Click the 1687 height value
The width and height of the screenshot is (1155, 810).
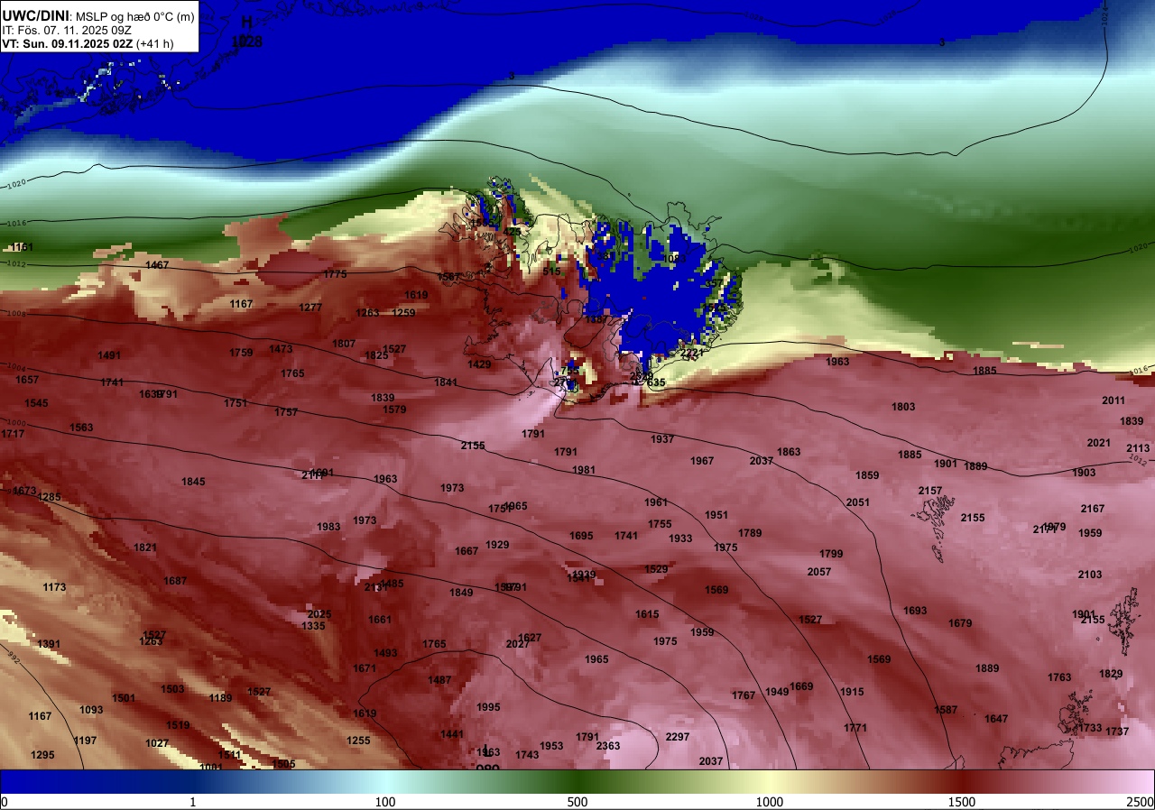pos(175,581)
